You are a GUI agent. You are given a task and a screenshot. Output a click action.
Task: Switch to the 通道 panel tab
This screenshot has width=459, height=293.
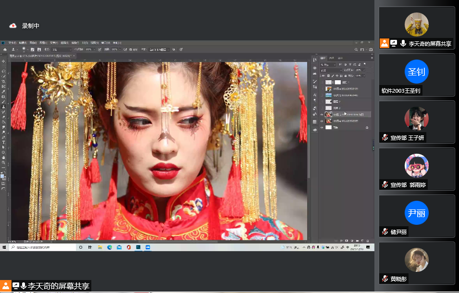click(x=331, y=58)
